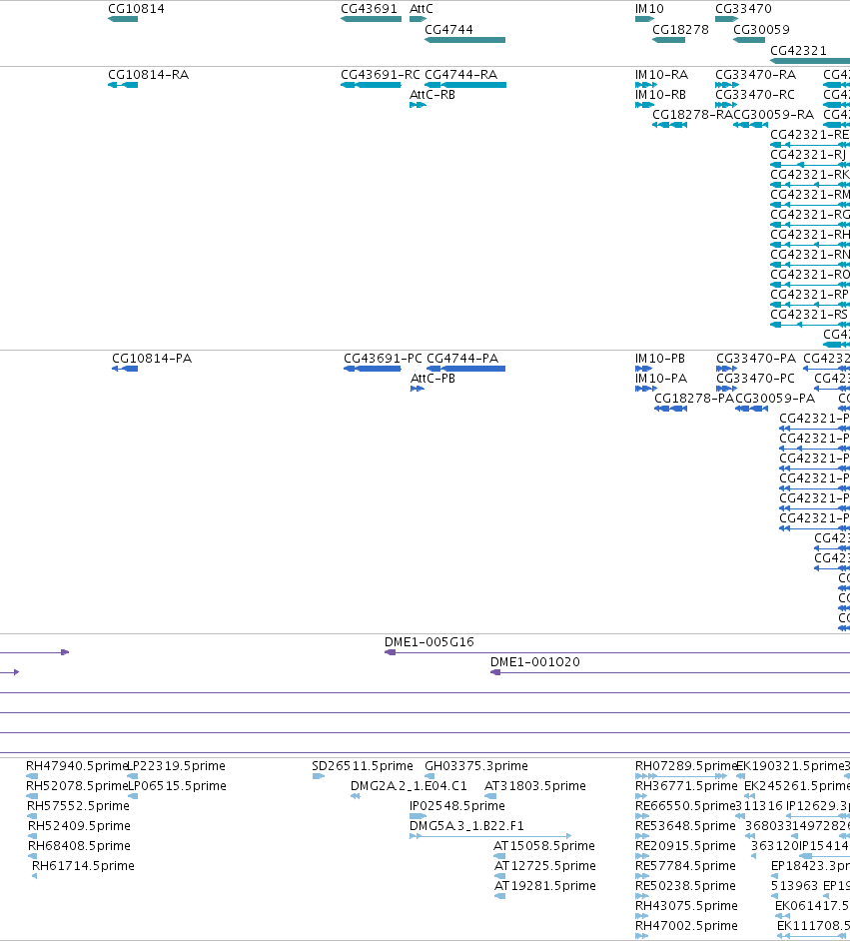Click the CG30059-PA protein label

(775, 399)
